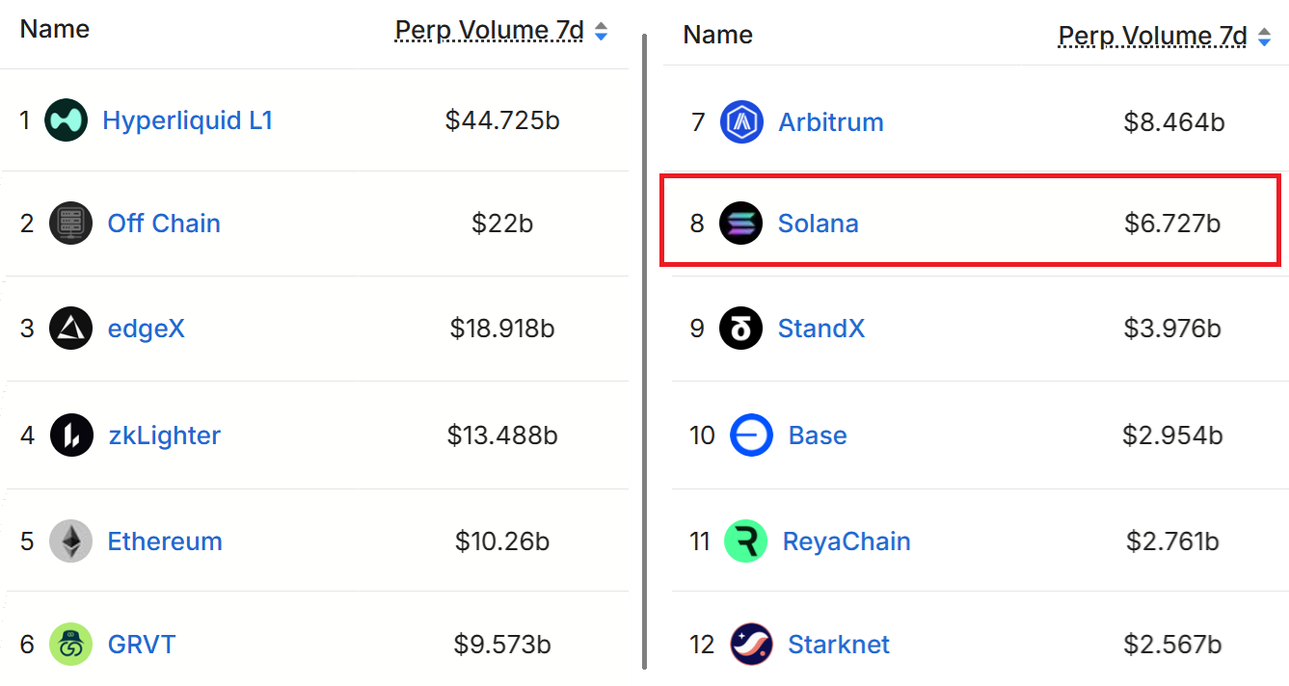This screenshot has height=686, width=1289.
Task: Open the Solana chain page link
Action: 819,223
